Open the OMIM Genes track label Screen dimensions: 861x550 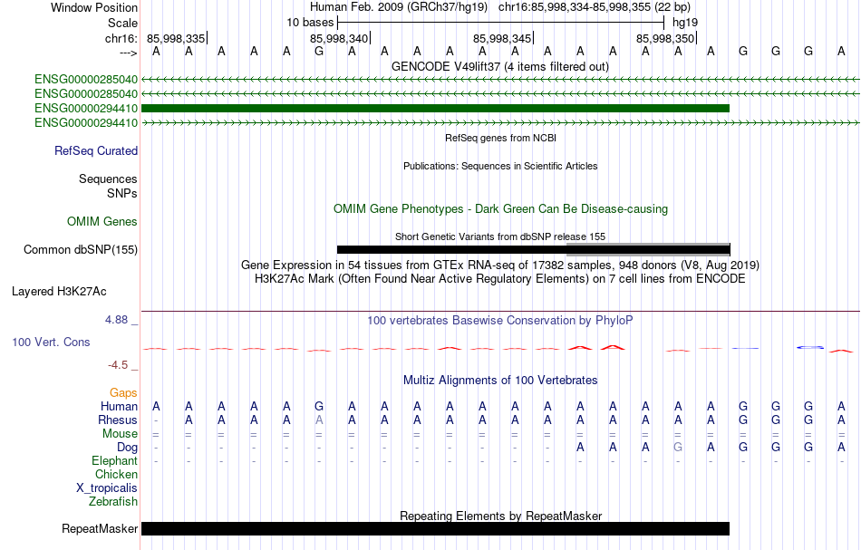102,221
